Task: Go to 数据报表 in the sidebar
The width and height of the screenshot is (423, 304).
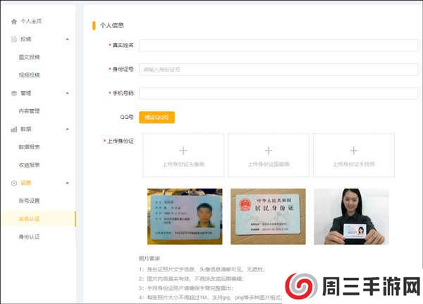Action: (29, 147)
